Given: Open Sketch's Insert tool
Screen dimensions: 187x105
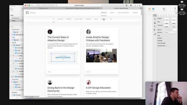Looking at the screenshot, I should click(11, 9).
